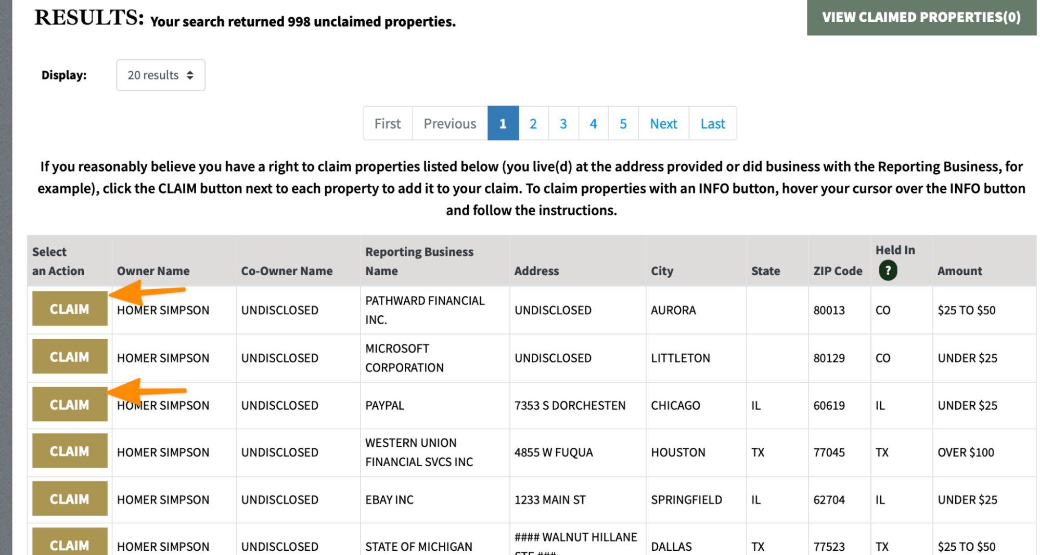Jump to results page 3
Image resolution: width=1040 pixels, height=555 pixels.
pos(563,123)
